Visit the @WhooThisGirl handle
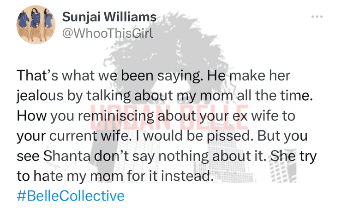 click(108, 34)
